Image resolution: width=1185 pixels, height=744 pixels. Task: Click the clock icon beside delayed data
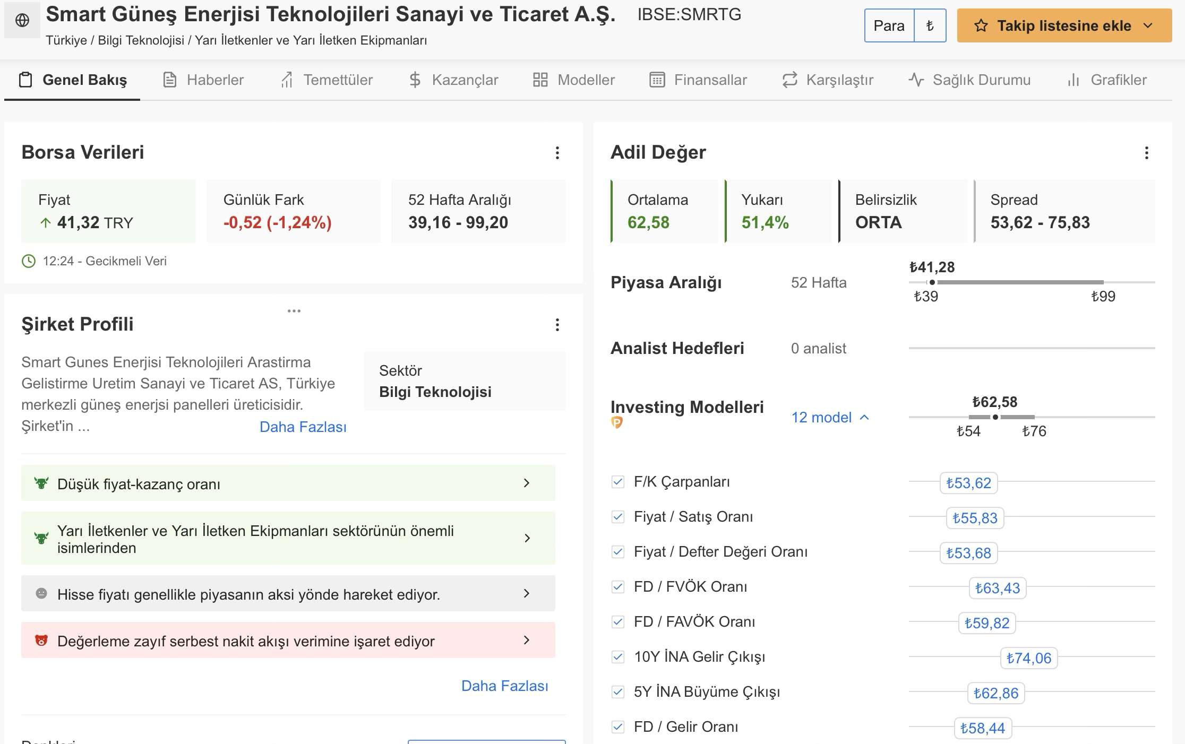point(28,261)
